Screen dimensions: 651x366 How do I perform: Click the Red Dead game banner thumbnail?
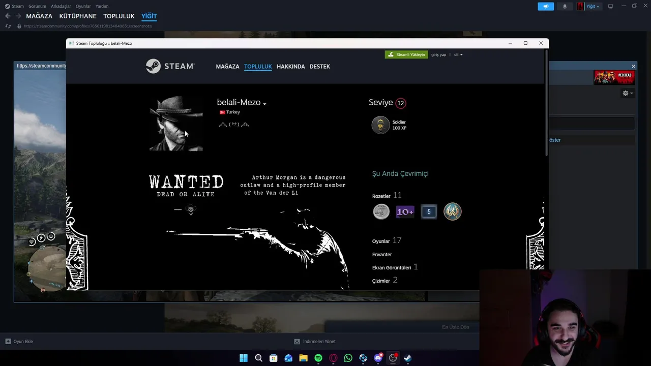point(614,77)
